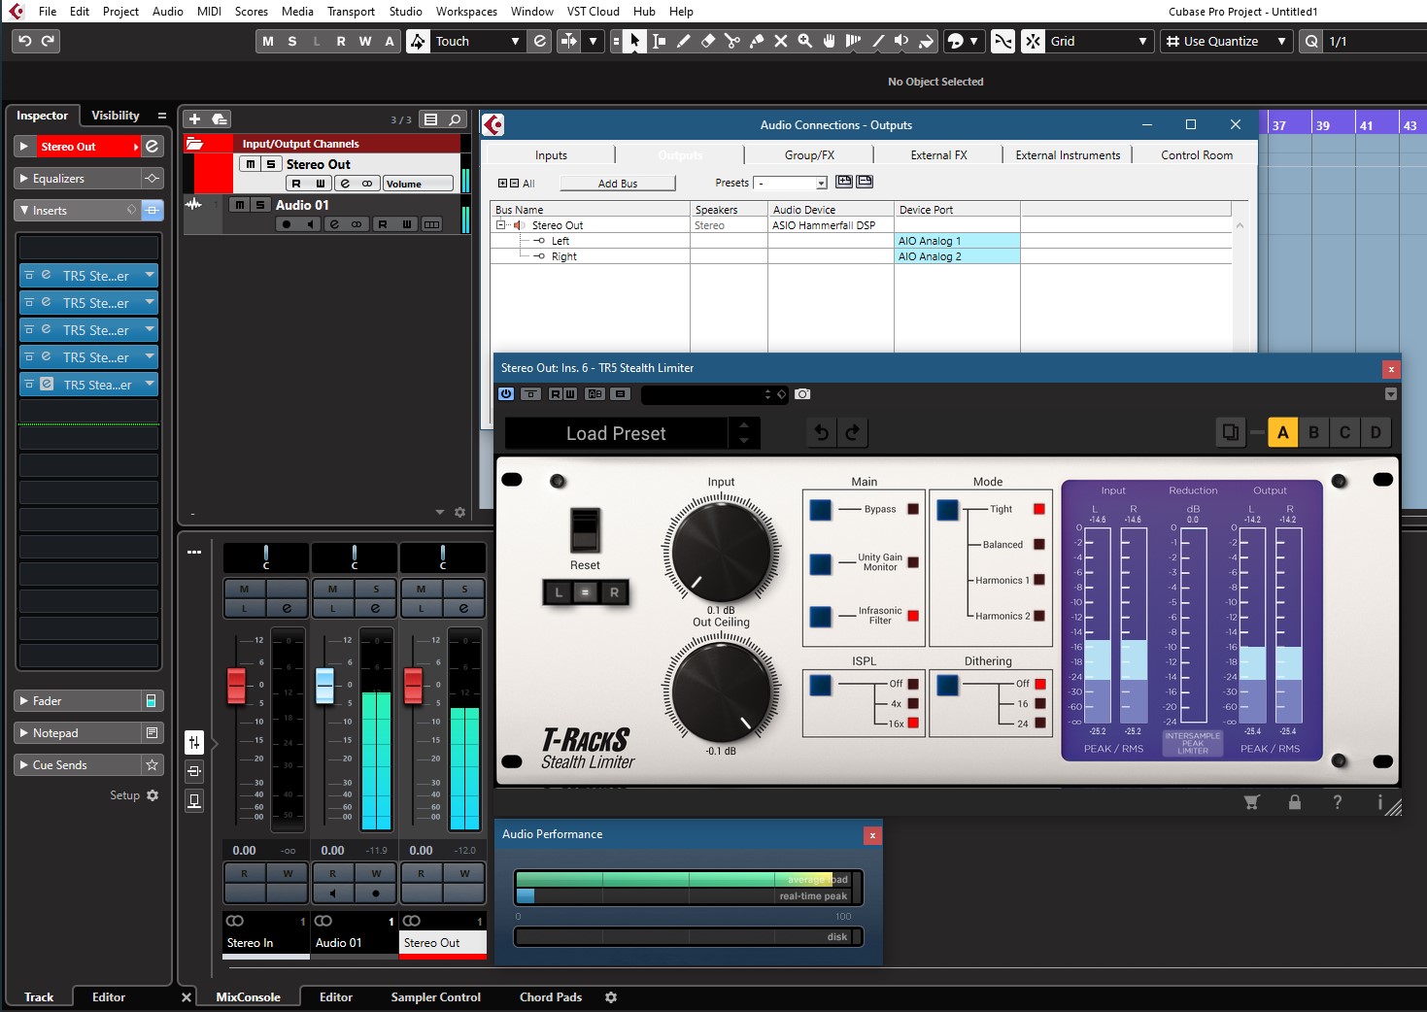Expand the Fader inspector section
1427x1012 pixels.
(x=79, y=701)
